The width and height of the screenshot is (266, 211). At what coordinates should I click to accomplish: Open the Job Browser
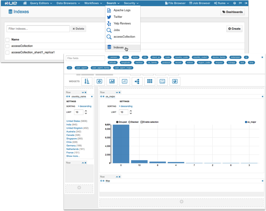(200, 3)
